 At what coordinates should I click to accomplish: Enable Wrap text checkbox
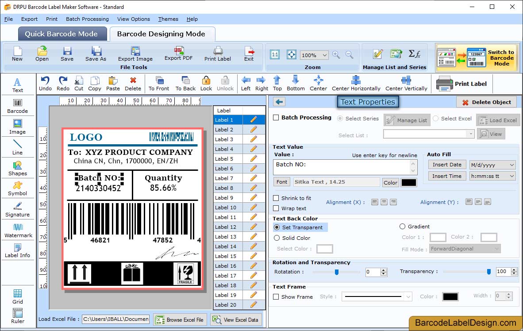[276, 208]
